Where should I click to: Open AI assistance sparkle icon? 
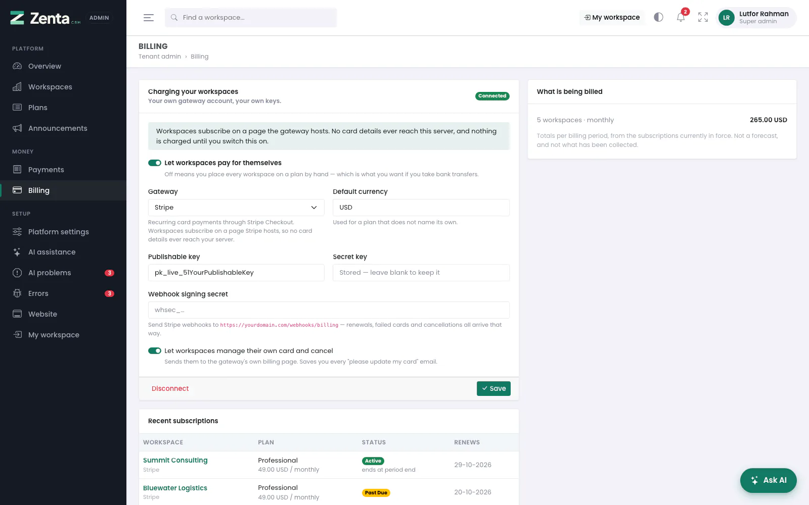[17, 252]
